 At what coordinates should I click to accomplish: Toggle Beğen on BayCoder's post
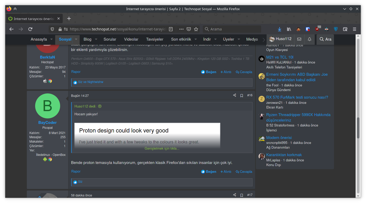click(209, 172)
